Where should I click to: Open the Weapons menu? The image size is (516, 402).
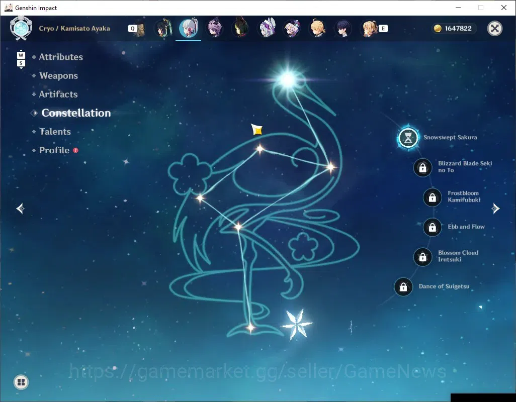(58, 75)
